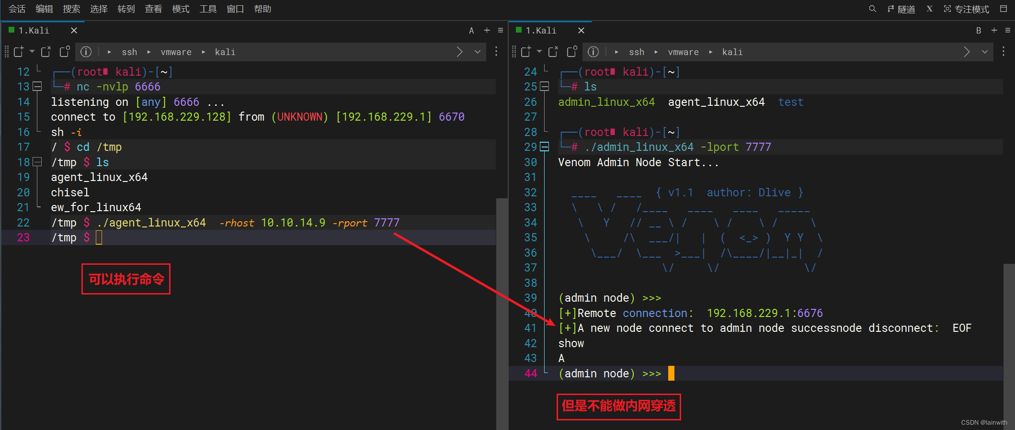Open the 工具 menu

[x=208, y=9]
